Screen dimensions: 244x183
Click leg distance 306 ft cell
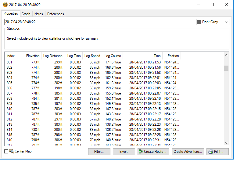click(x=58, y=140)
